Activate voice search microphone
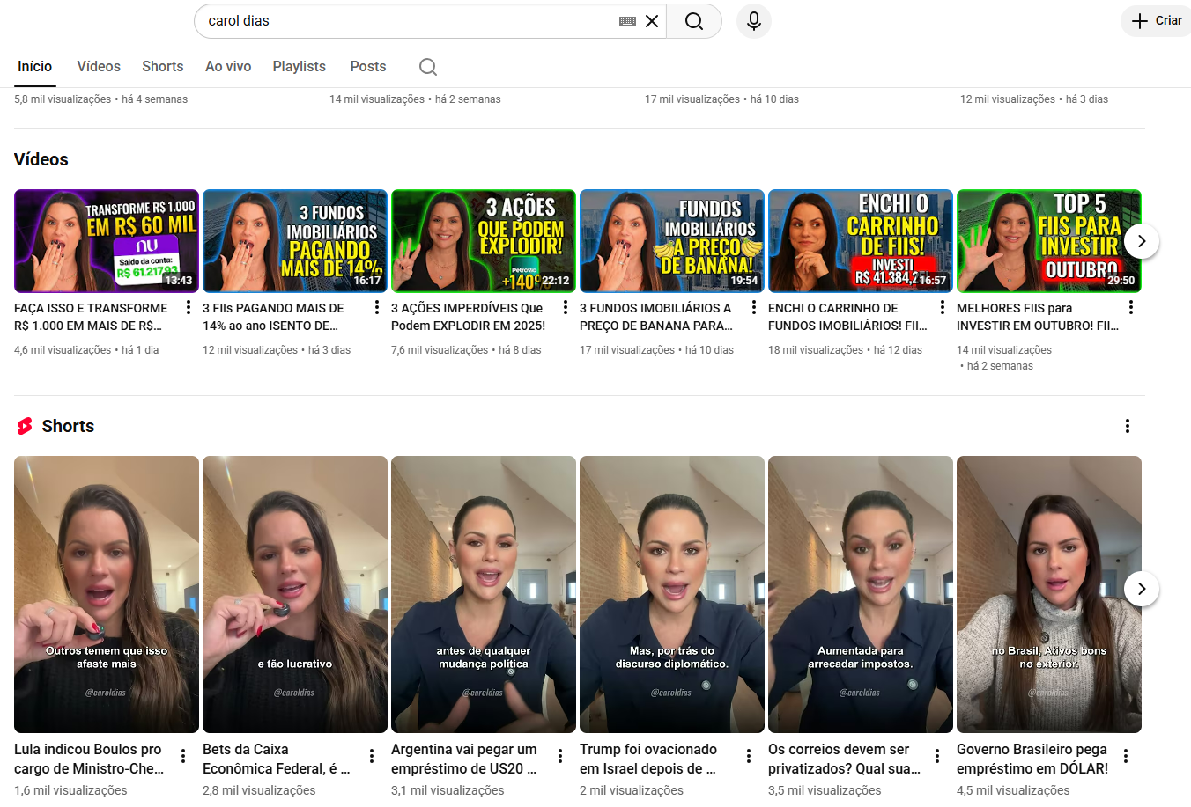Screen dimensions: 1191x807 point(753,21)
